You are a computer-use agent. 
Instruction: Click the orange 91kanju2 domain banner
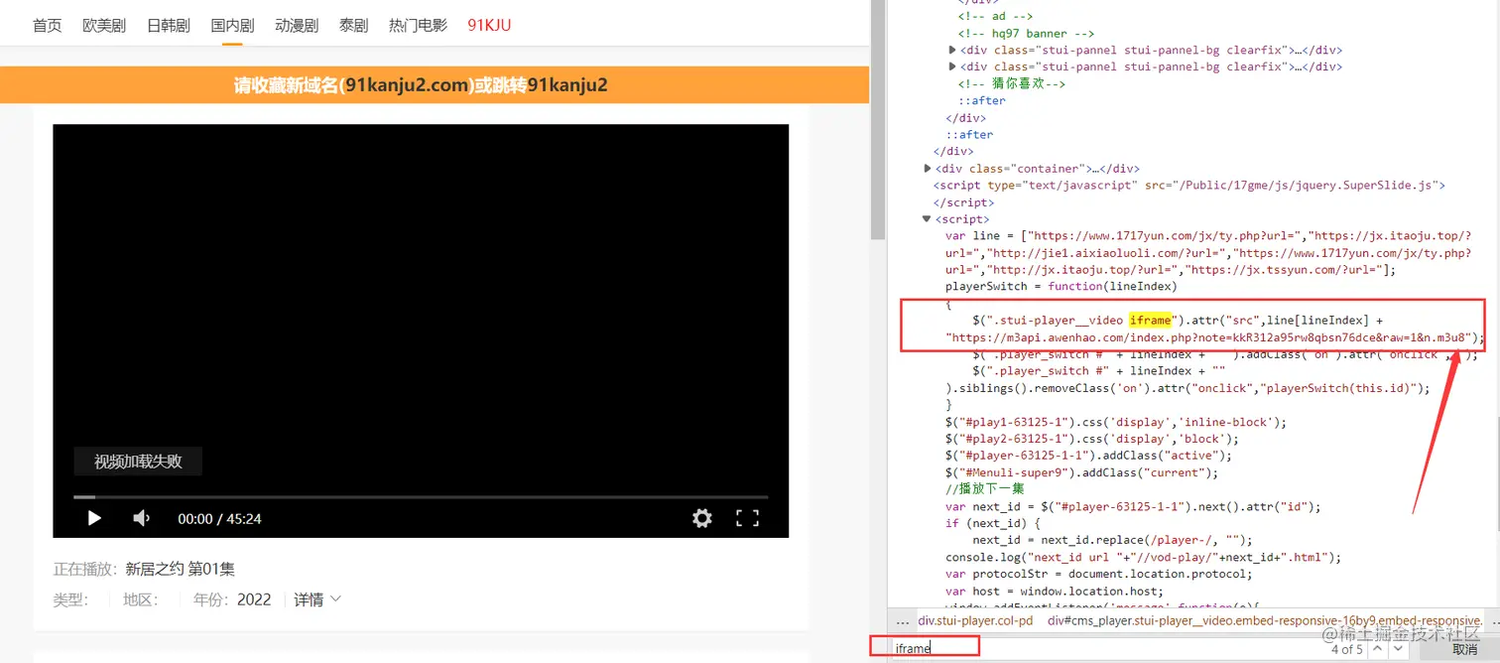coord(435,85)
